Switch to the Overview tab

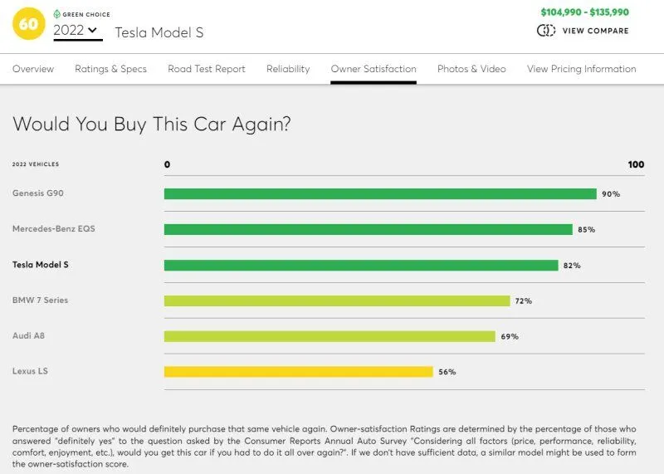point(33,69)
